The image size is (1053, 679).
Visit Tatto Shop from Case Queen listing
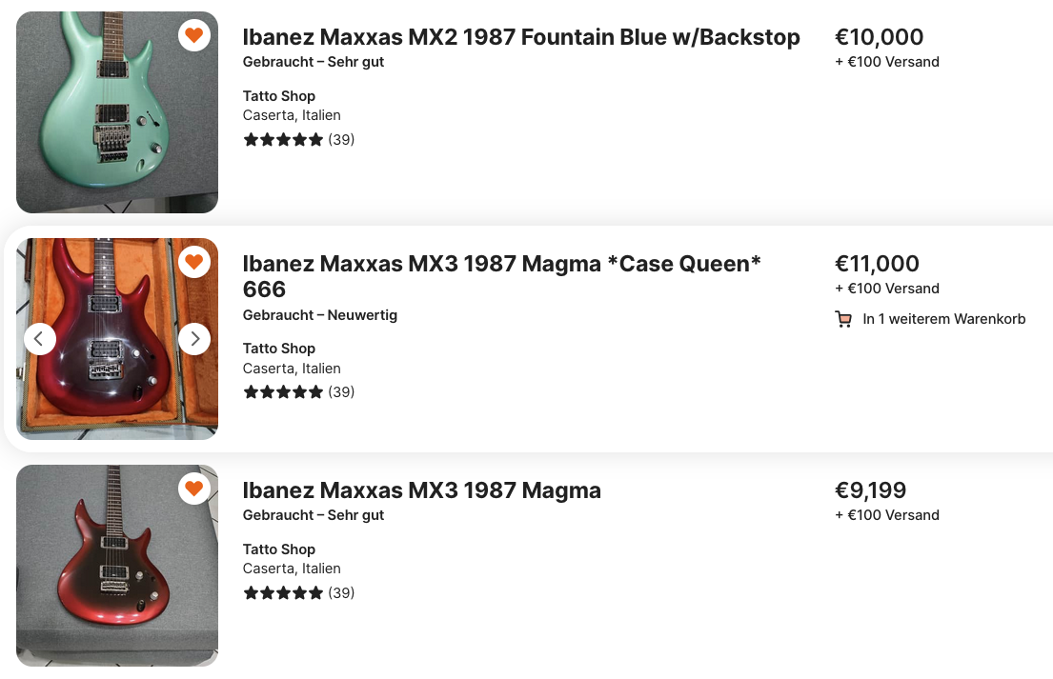point(279,349)
